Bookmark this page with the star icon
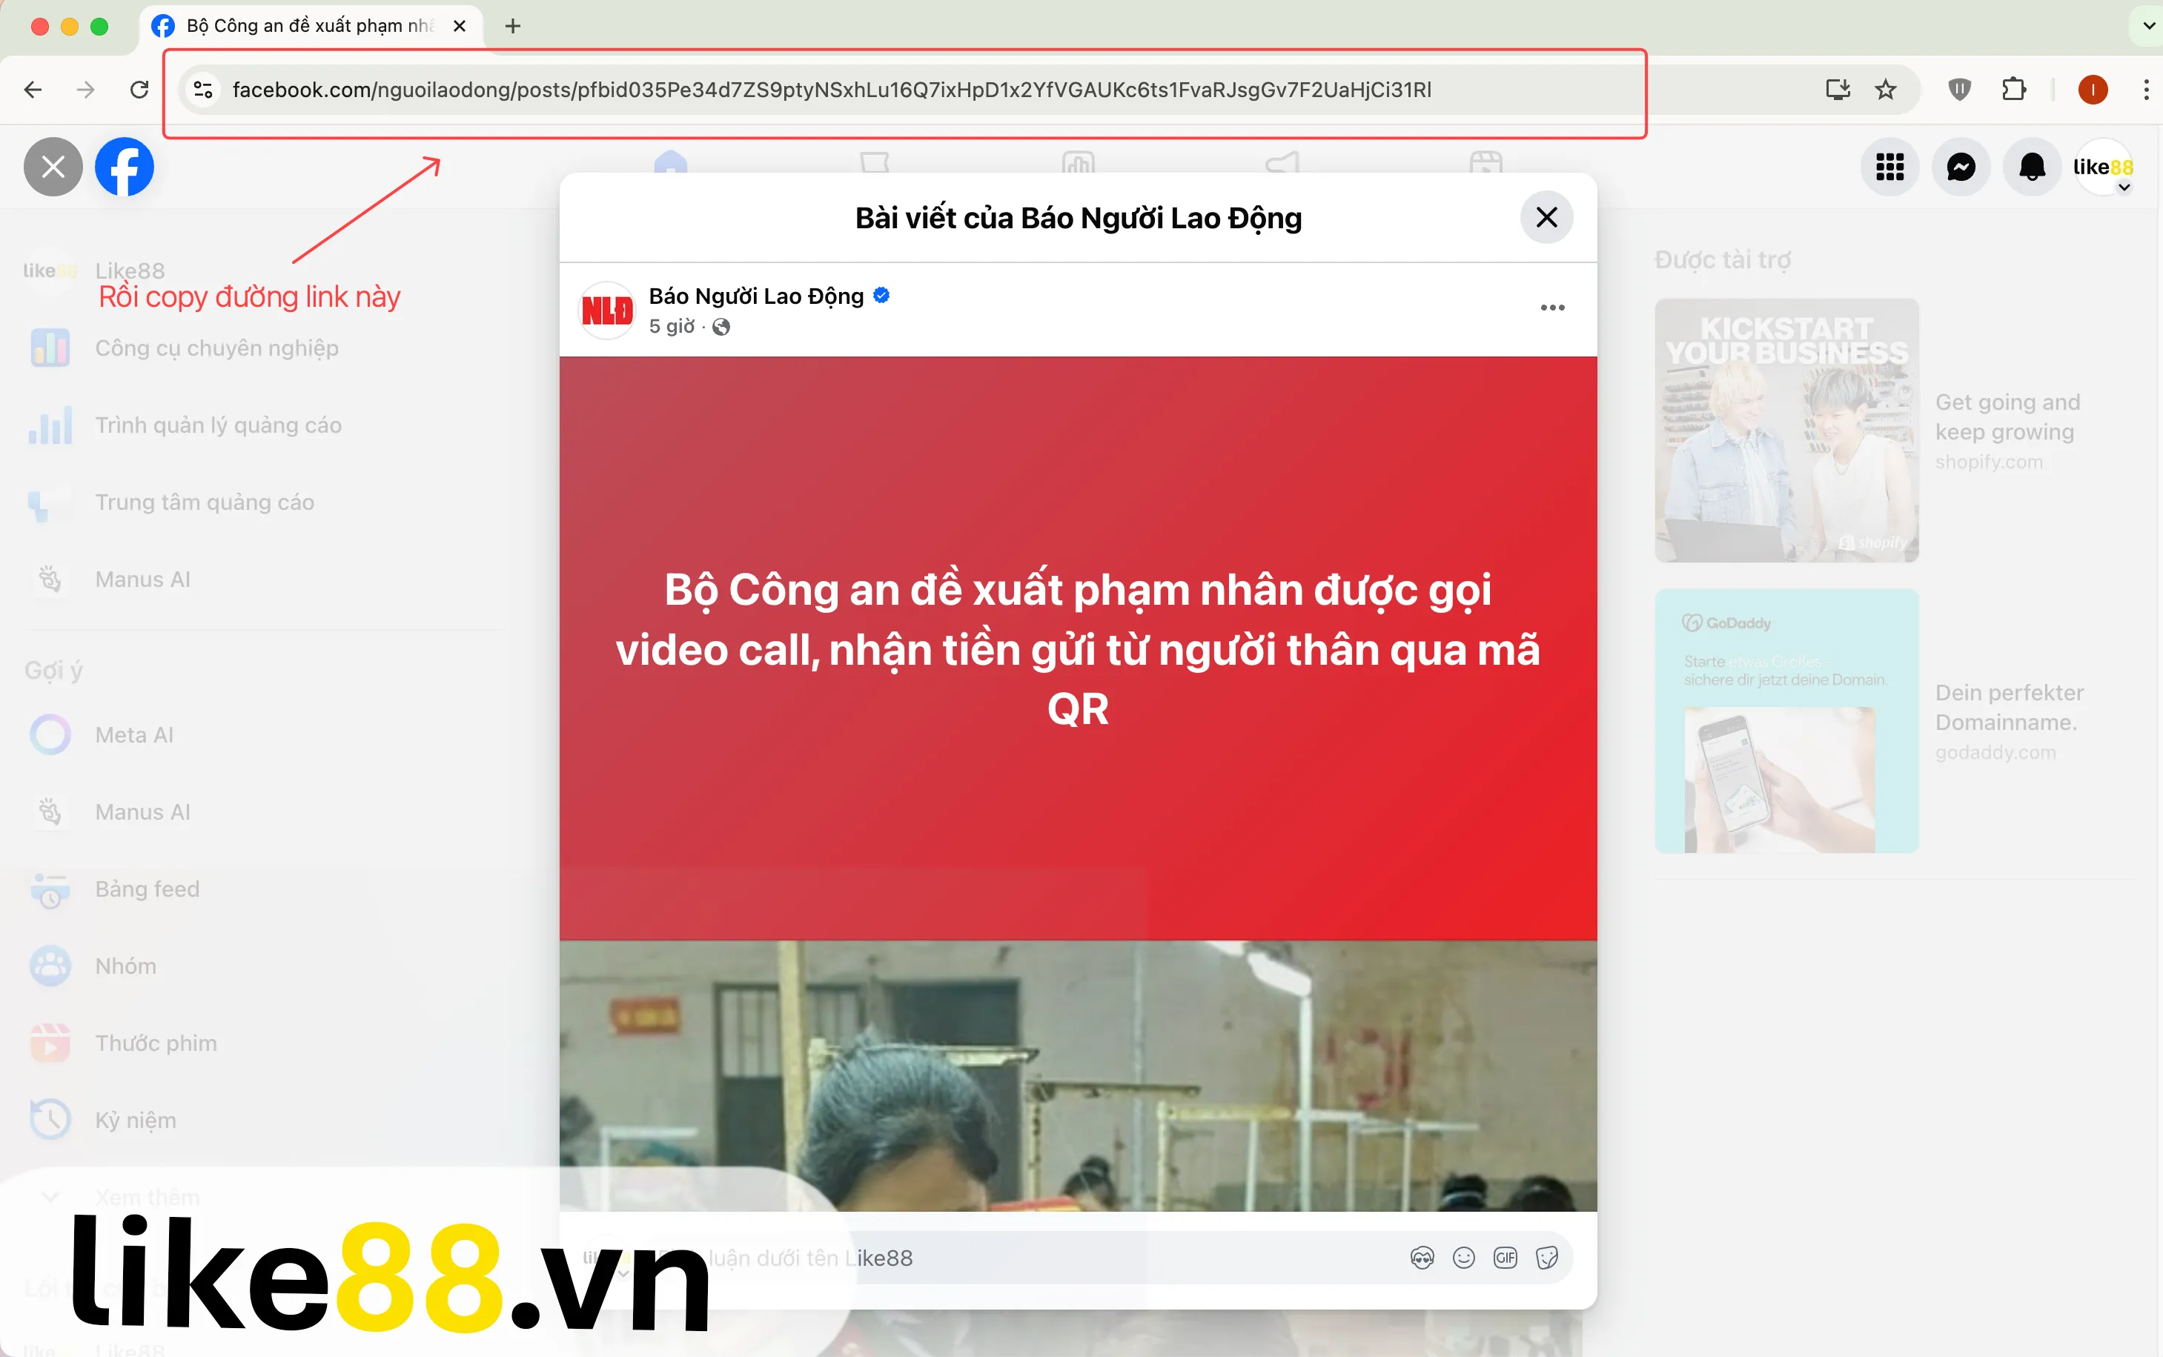The height and width of the screenshot is (1357, 2163). click(1886, 90)
